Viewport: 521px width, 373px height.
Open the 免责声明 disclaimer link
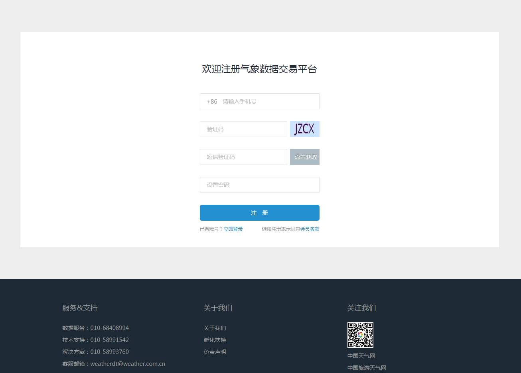(215, 352)
